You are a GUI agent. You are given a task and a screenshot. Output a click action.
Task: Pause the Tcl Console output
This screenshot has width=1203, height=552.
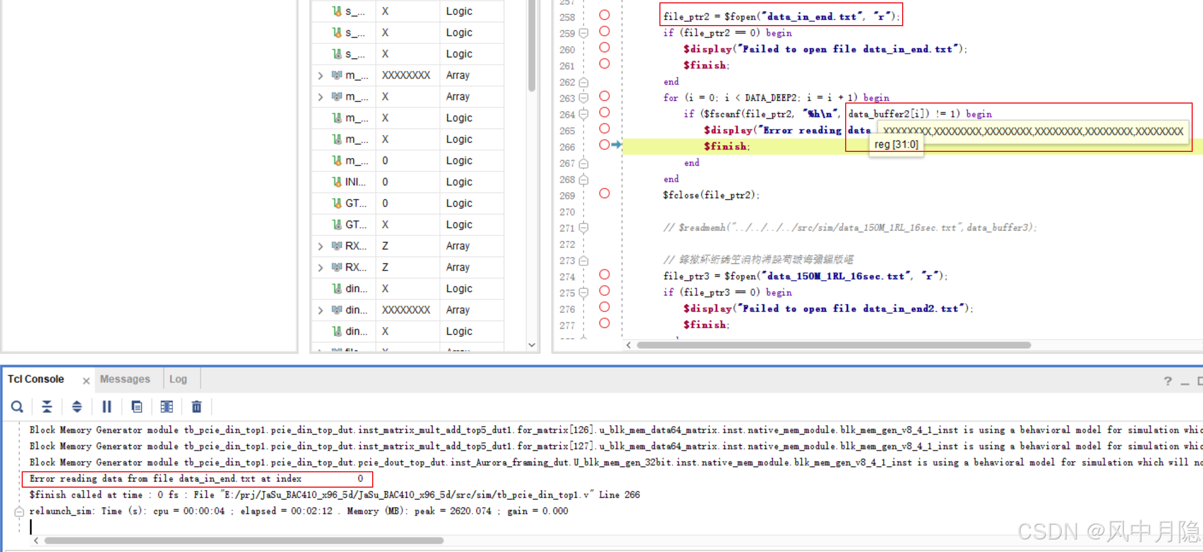click(107, 406)
